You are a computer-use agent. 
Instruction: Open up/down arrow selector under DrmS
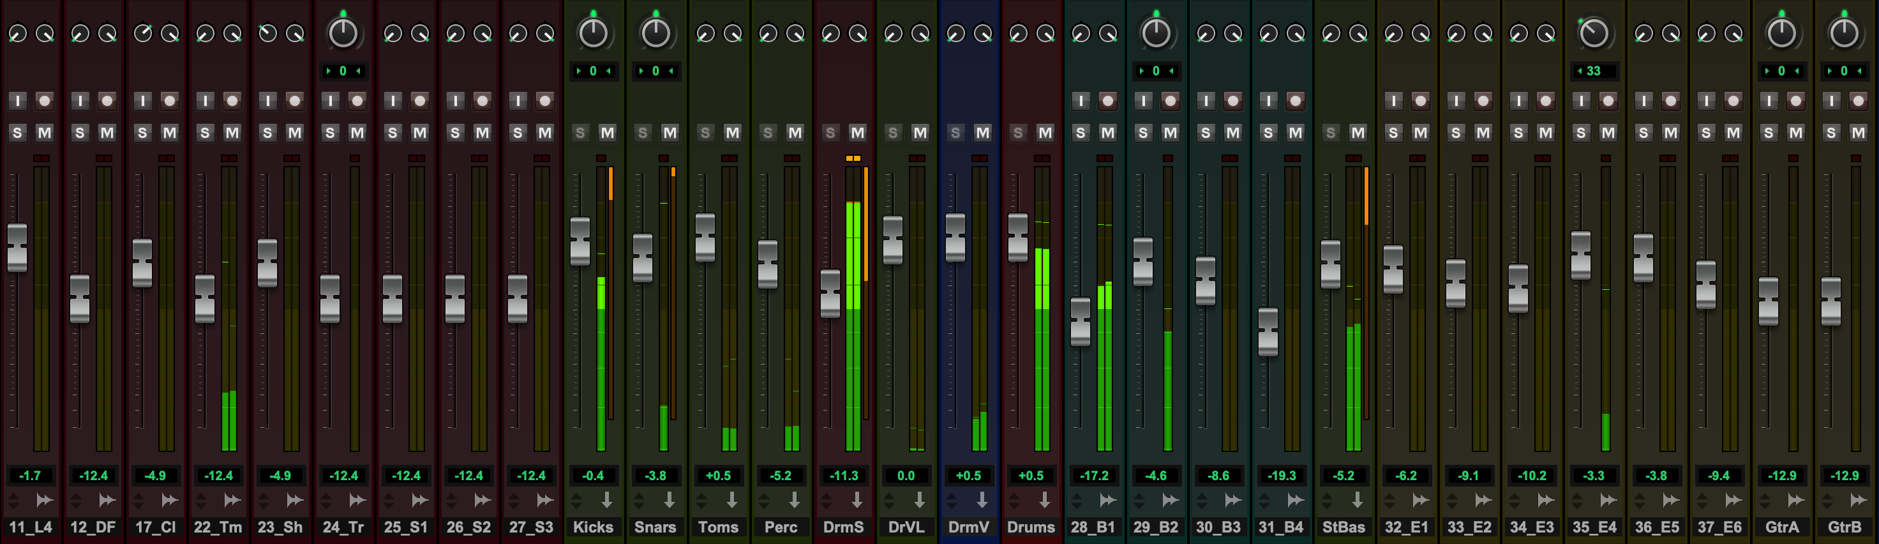(827, 500)
